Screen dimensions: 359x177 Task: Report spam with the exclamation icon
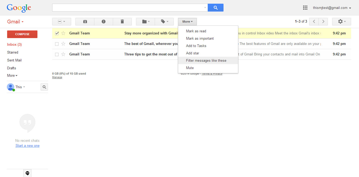(104, 22)
